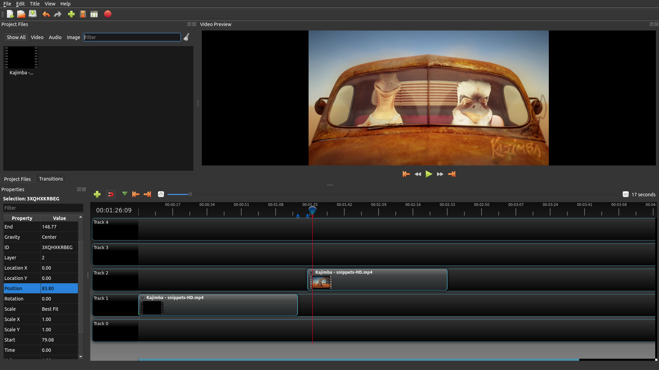The height and width of the screenshot is (370, 659).
Task: Undo the last action
Action: (46, 14)
